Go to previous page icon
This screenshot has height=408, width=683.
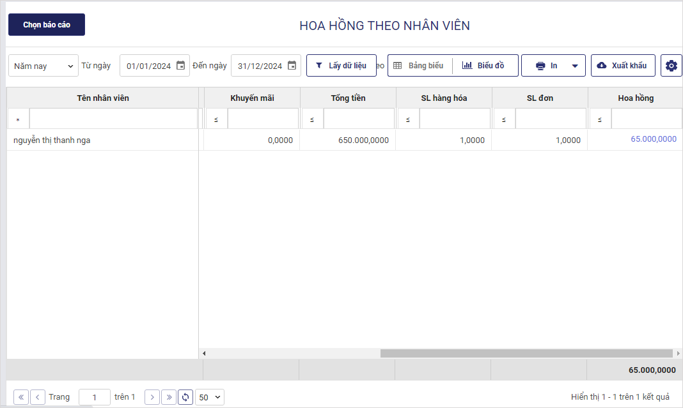pyautogui.click(x=38, y=397)
